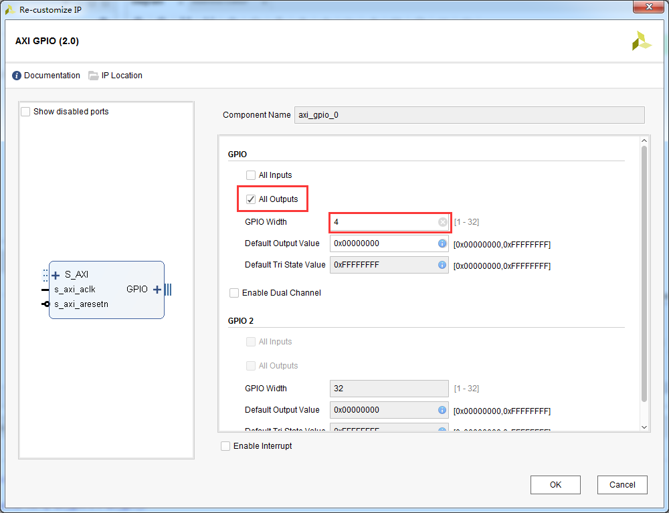Click info icon beside GPIO Default Tri State Value
The height and width of the screenshot is (513, 669).
[442, 265]
